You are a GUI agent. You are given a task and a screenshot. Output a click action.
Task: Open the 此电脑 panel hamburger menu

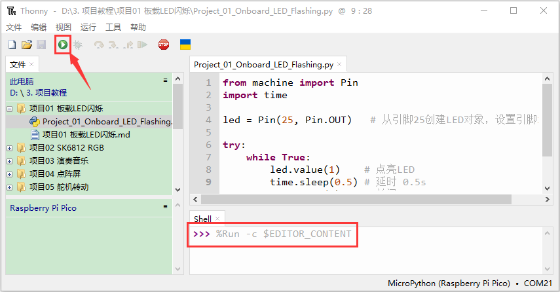click(x=165, y=81)
